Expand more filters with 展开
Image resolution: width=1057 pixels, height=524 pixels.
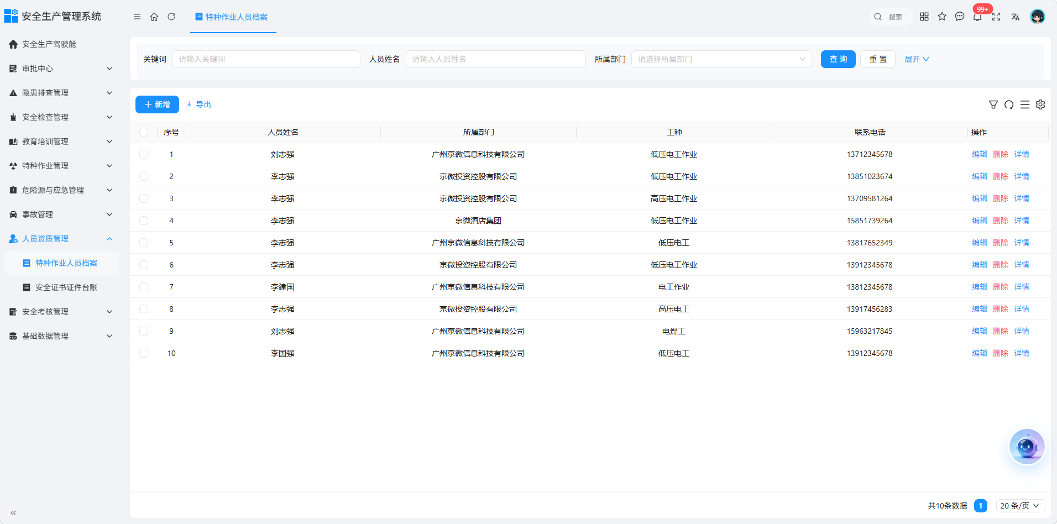point(917,59)
